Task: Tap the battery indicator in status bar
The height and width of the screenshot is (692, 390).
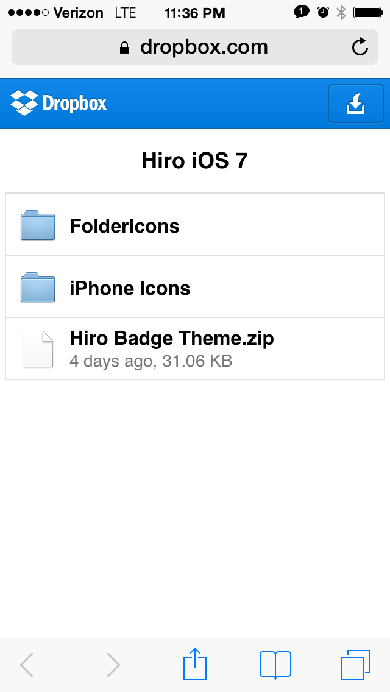Action: tap(368, 13)
